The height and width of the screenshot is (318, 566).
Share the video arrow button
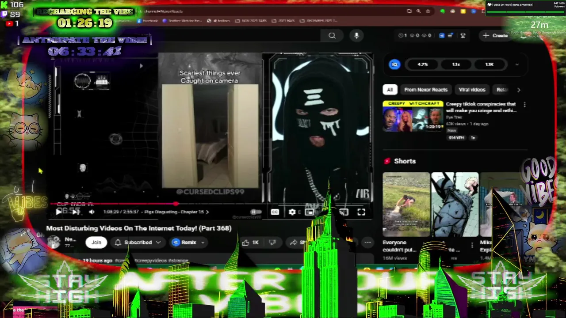point(297,242)
